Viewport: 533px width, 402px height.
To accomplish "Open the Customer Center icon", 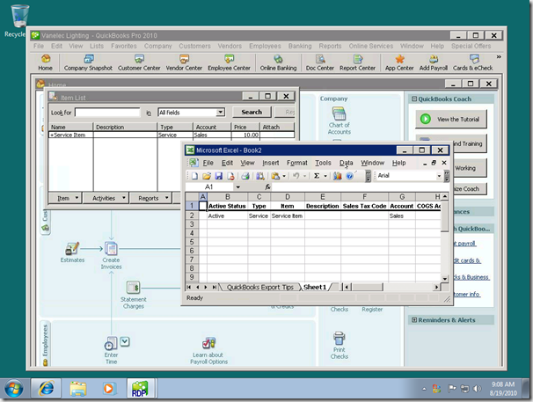I will click(139, 62).
